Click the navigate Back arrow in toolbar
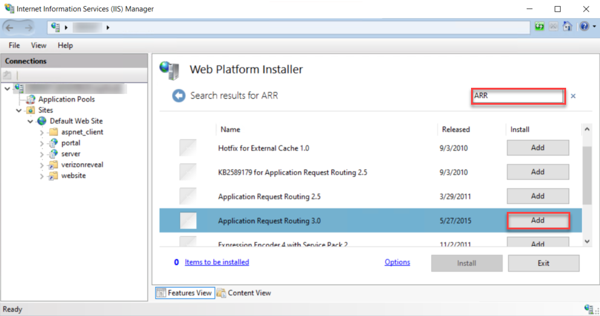The image size is (600, 316). tap(10, 28)
